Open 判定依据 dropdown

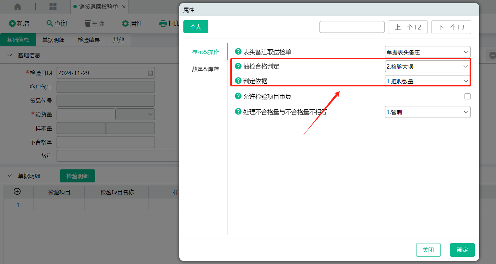(427, 81)
